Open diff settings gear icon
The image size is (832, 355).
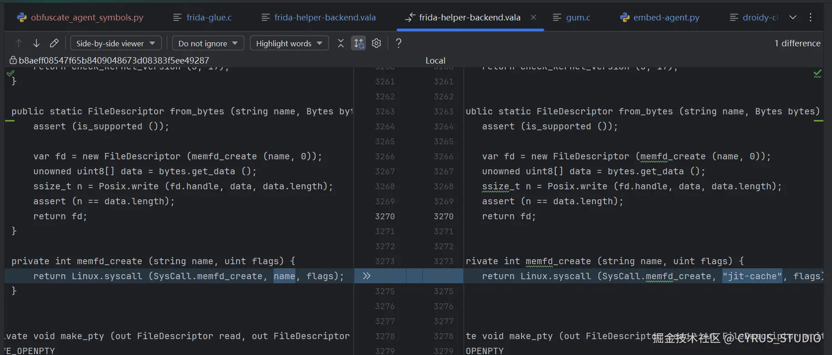(x=376, y=43)
